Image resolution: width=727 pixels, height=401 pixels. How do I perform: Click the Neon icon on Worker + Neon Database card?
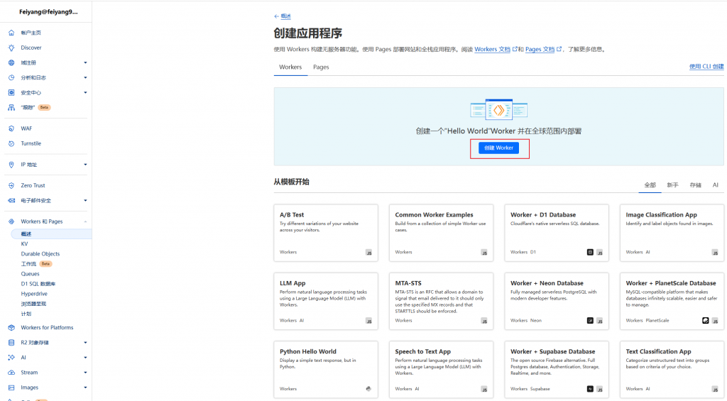pyautogui.click(x=590, y=320)
